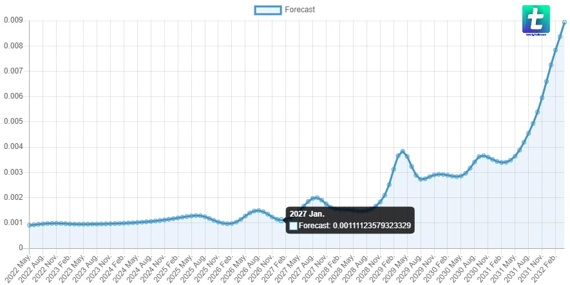This screenshot has width=570, height=285.
Task: Click the final highest data point
Action: [564, 23]
